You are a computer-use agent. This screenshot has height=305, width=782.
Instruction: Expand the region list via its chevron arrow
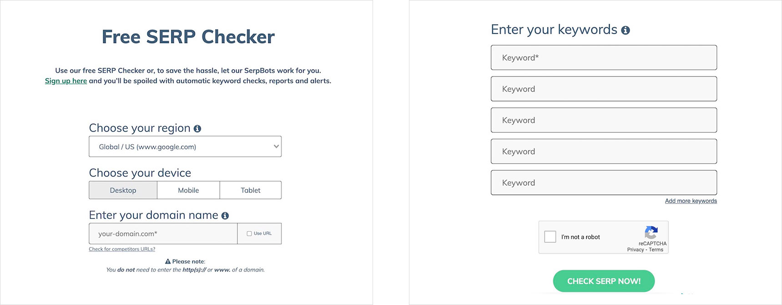pos(276,147)
